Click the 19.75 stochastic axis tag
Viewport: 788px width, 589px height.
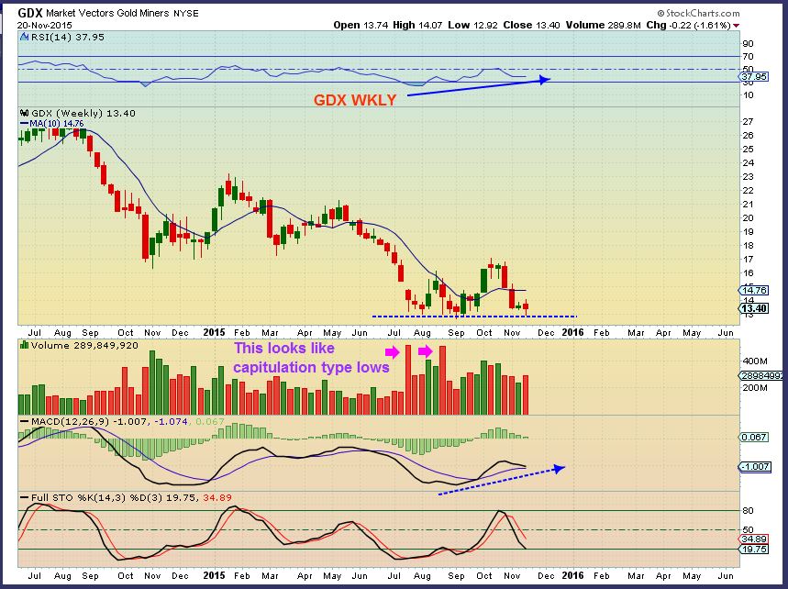(x=754, y=550)
